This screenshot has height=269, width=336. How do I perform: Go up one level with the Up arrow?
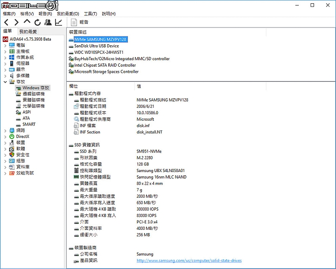(27, 21)
